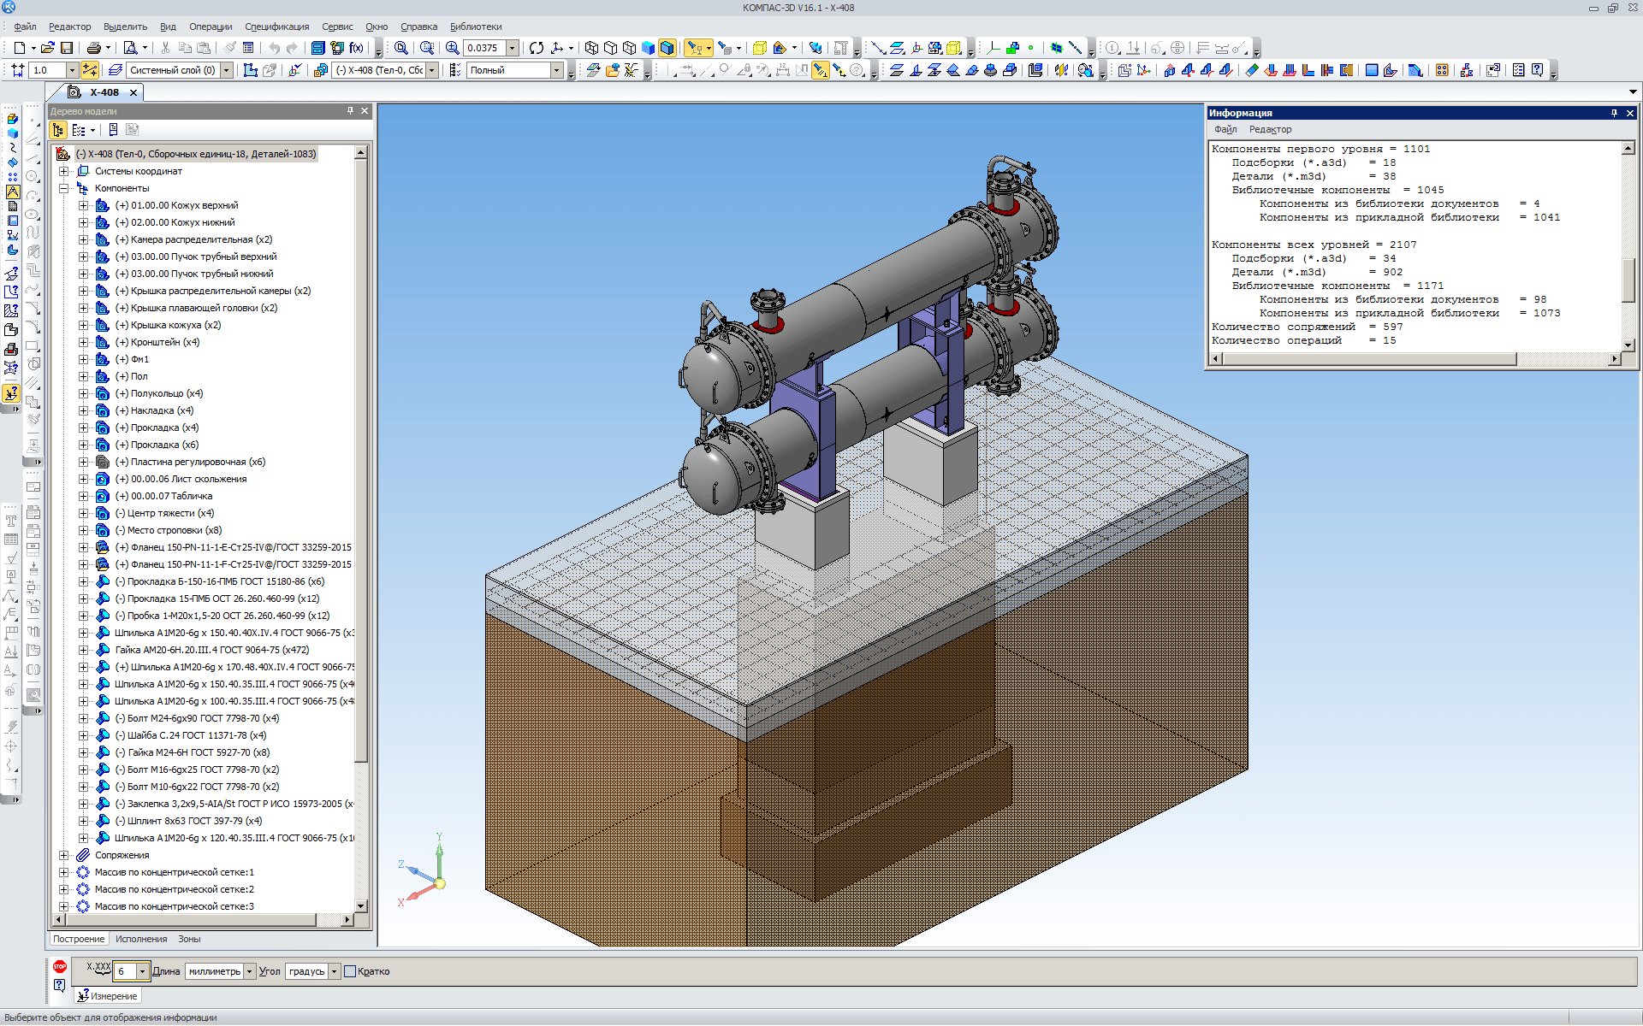1643x1026 pixels.
Task: Open the zoom scale 0.0375 dropdown
Action: (x=512, y=48)
